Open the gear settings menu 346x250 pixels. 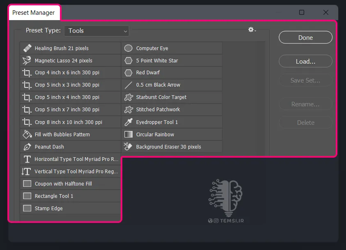click(252, 30)
